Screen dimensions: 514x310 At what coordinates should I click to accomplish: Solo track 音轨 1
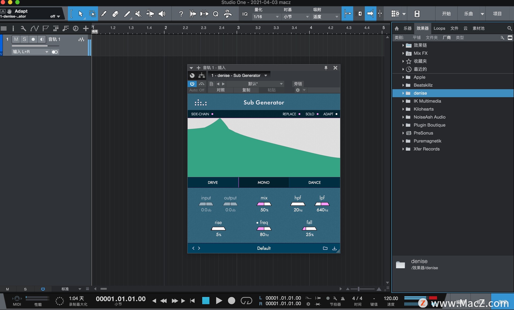coord(24,39)
